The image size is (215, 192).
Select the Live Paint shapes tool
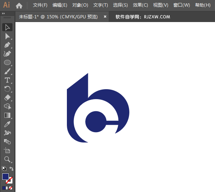click(7, 142)
